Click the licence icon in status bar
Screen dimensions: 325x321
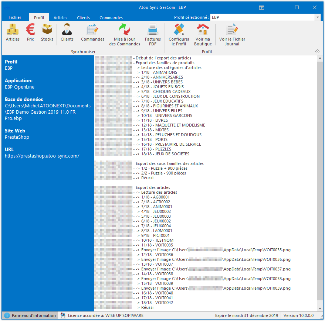(63, 315)
